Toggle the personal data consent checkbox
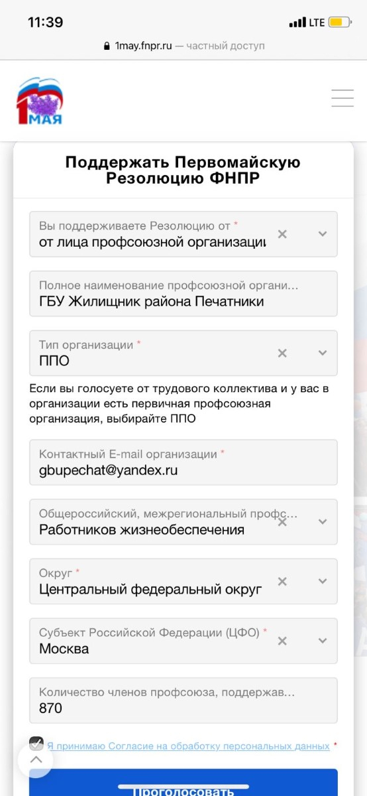 pyautogui.click(x=36, y=743)
